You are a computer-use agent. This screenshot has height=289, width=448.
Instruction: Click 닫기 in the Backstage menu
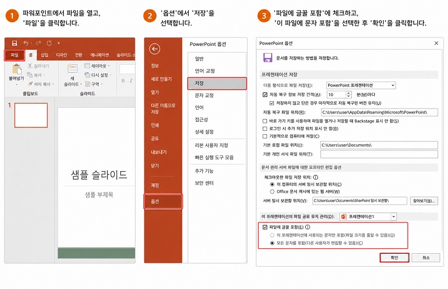pyautogui.click(x=155, y=165)
